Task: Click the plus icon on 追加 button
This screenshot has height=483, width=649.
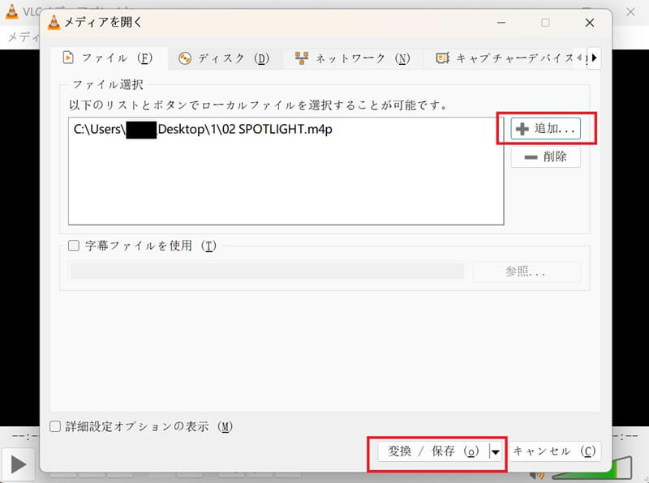Action: click(x=522, y=129)
